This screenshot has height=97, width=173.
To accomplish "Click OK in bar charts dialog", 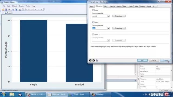I will (142, 60).
